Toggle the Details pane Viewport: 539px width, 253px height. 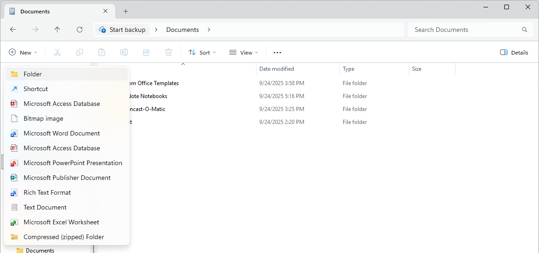pyautogui.click(x=514, y=53)
